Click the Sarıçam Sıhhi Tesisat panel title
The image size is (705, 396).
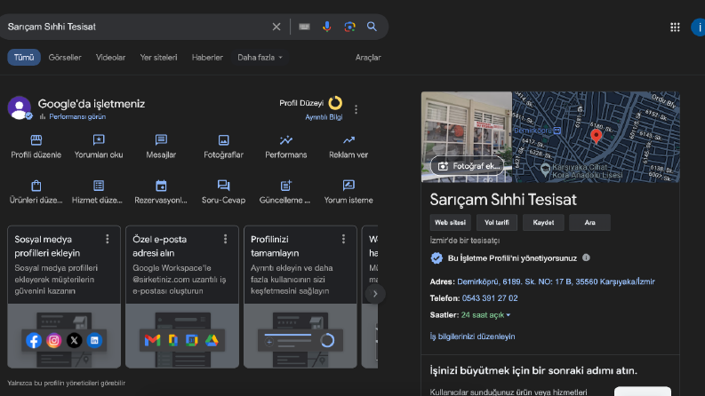click(x=502, y=200)
